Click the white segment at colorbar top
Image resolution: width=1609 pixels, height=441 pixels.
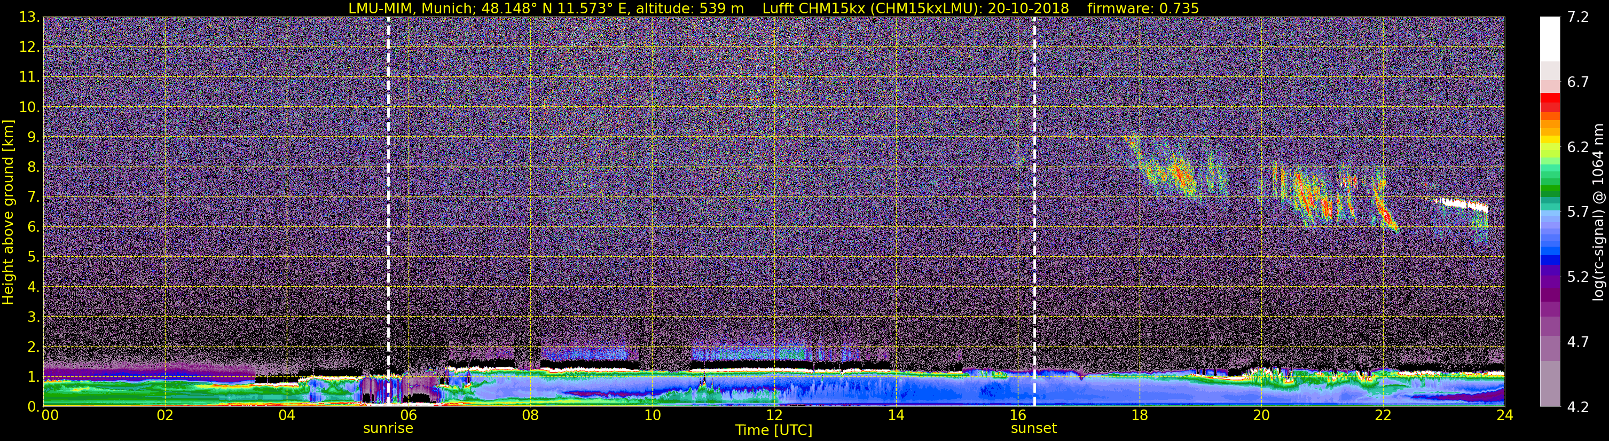(x=1550, y=39)
